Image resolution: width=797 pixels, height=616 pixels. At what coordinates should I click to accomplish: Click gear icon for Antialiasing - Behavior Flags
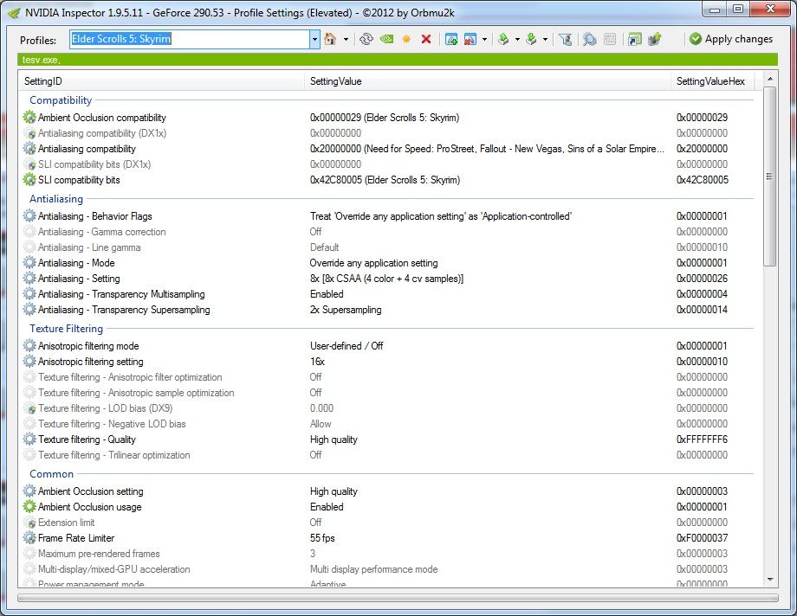[x=29, y=216]
